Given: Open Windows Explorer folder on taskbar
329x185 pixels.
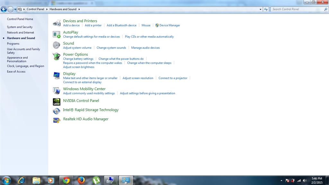Looking at the screenshot, I should (x=36, y=180).
